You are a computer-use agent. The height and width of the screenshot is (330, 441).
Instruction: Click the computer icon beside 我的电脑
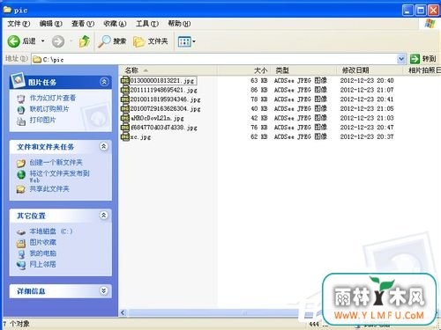[x=21, y=254]
